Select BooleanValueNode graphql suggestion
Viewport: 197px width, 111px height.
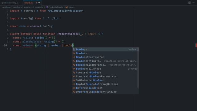[106, 69]
